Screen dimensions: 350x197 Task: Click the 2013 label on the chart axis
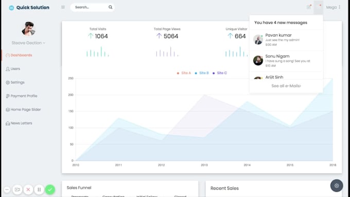coord(204,165)
